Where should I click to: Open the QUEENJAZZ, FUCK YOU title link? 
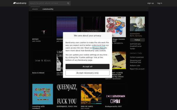click(x=67, y=106)
